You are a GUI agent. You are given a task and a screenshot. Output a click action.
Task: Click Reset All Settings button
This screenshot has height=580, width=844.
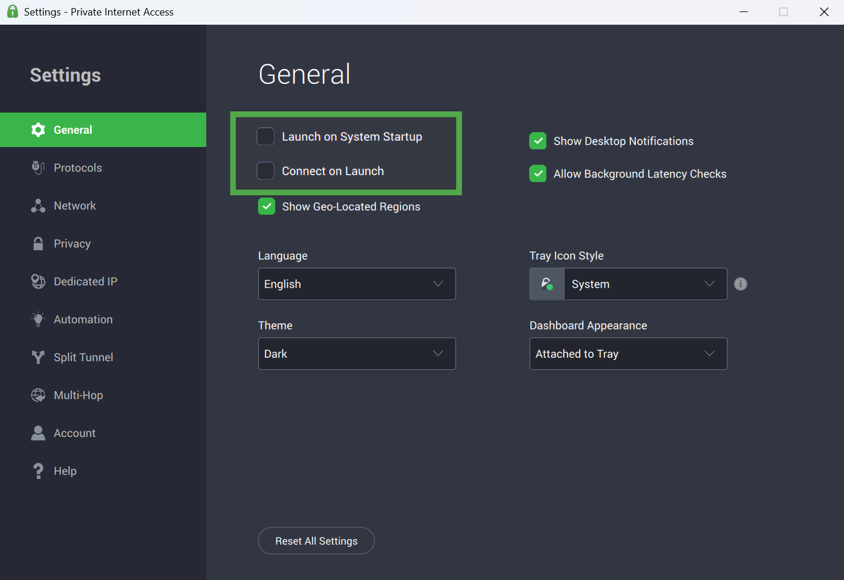317,541
